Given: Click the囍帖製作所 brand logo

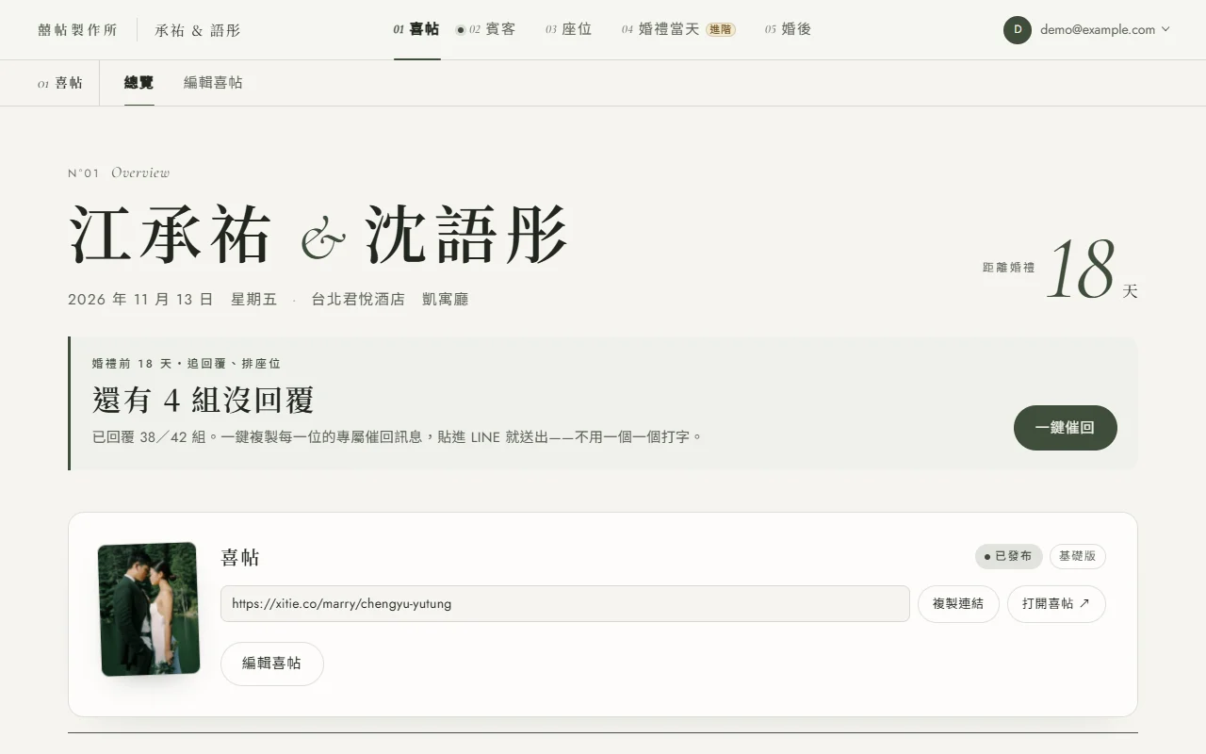Looking at the screenshot, I should point(78,30).
